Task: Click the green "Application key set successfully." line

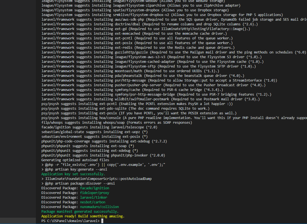Action: click(73, 174)
